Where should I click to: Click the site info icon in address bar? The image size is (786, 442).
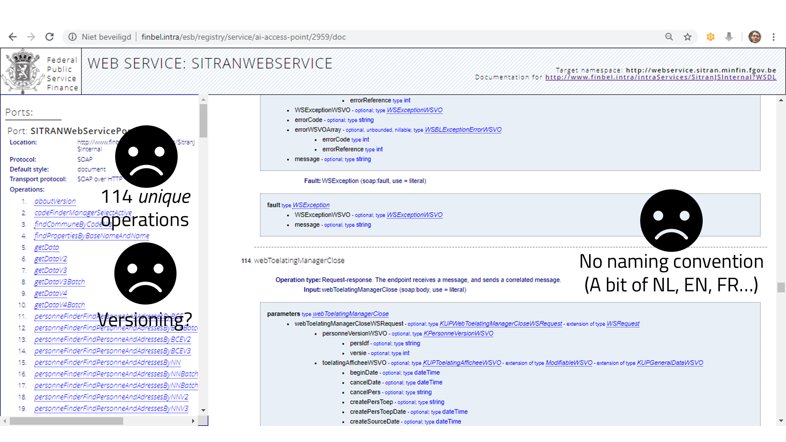(72, 37)
